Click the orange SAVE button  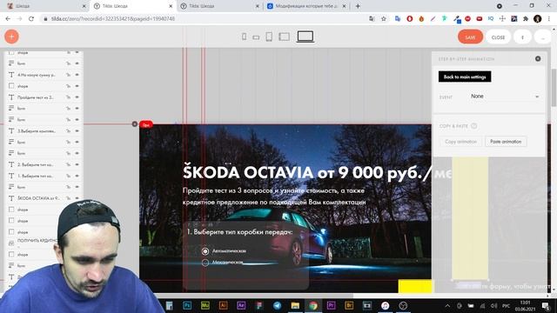coord(470,37)
